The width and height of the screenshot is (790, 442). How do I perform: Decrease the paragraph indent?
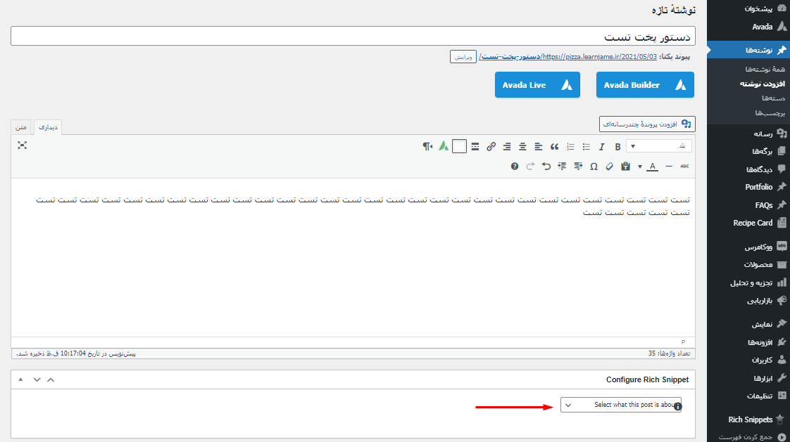(578, 167)
